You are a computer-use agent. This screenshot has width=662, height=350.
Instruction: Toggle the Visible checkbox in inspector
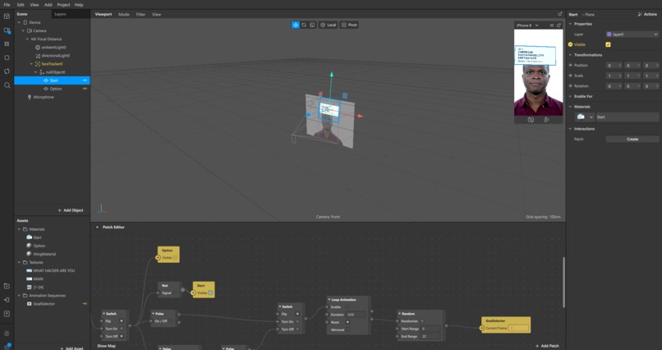(x=608, y=44)
